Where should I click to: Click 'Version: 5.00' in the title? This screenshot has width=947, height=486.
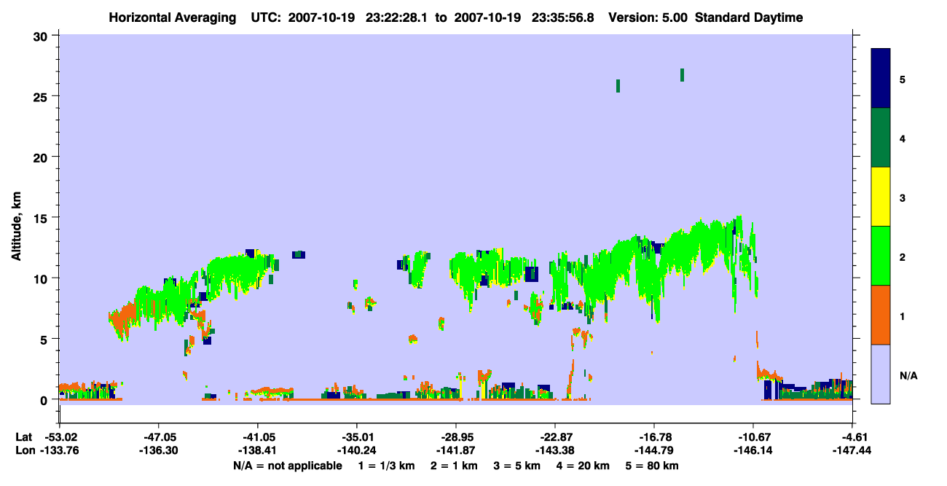[648, 17]
